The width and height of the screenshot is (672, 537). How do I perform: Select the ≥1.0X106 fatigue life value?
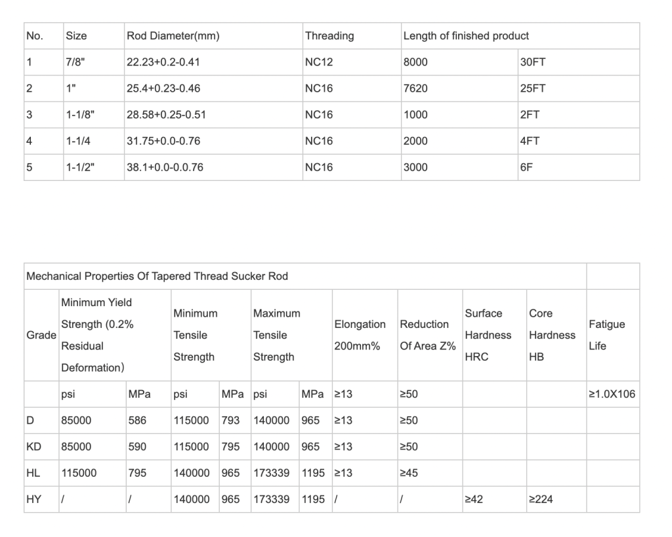coord(612,395)
